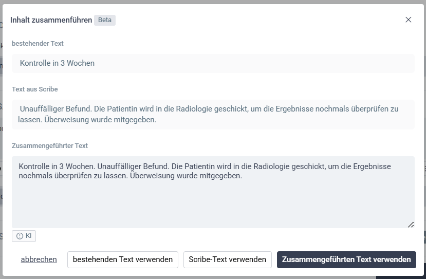Place cursor after 'mitgegeben.' in merged text
The width and height of the screenshot is (426, 279).
point(243,176)
